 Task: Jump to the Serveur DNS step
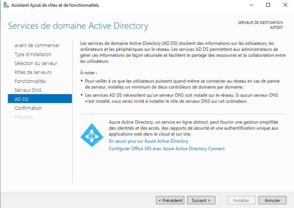(x=28, y=90)
